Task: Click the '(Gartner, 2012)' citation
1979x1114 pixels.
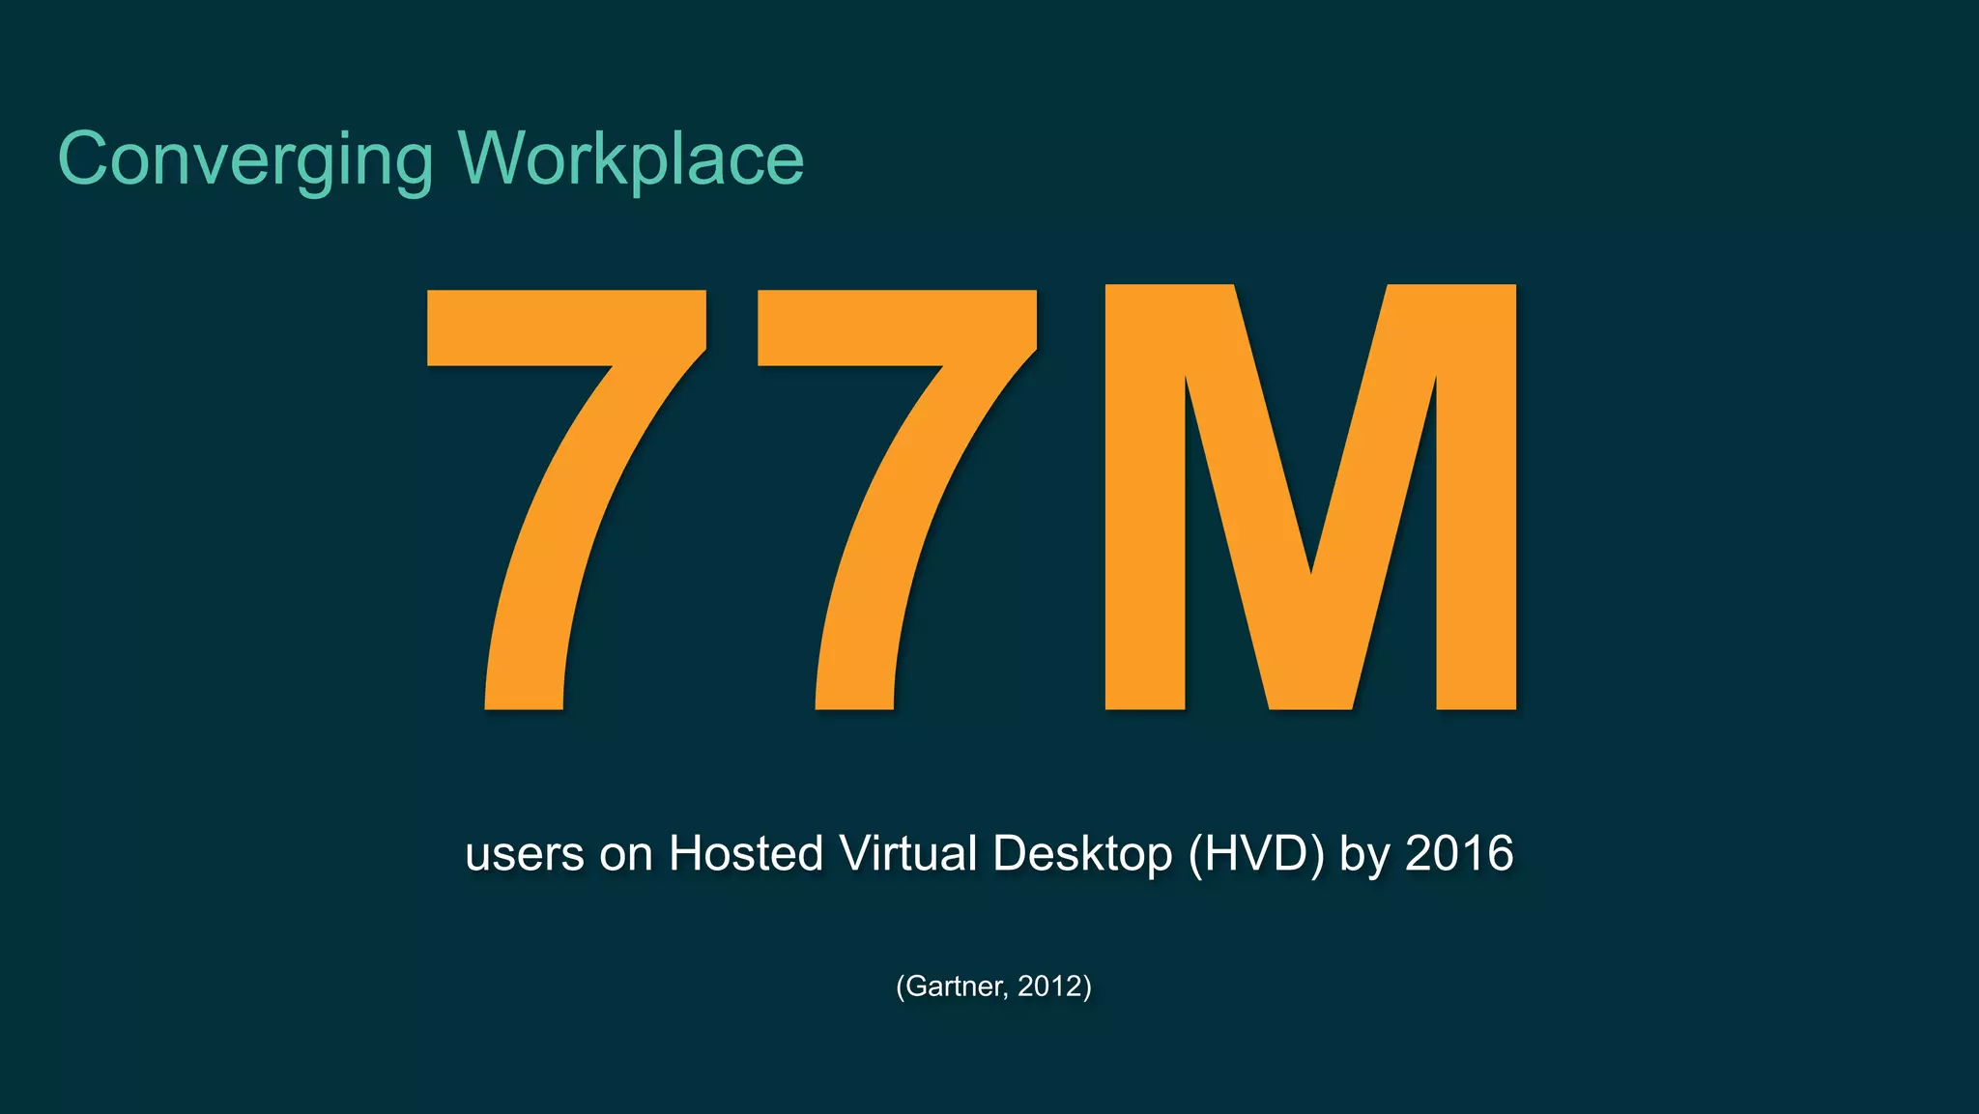Action: (x=993, y=986)
